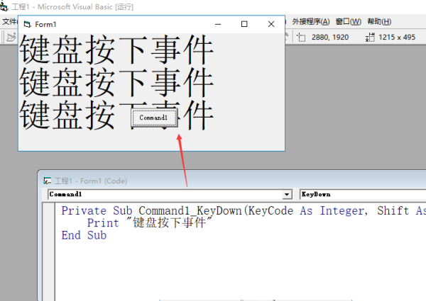
Task: Expand the Command1 object dropdown arrow
Action: click(287, 194)
